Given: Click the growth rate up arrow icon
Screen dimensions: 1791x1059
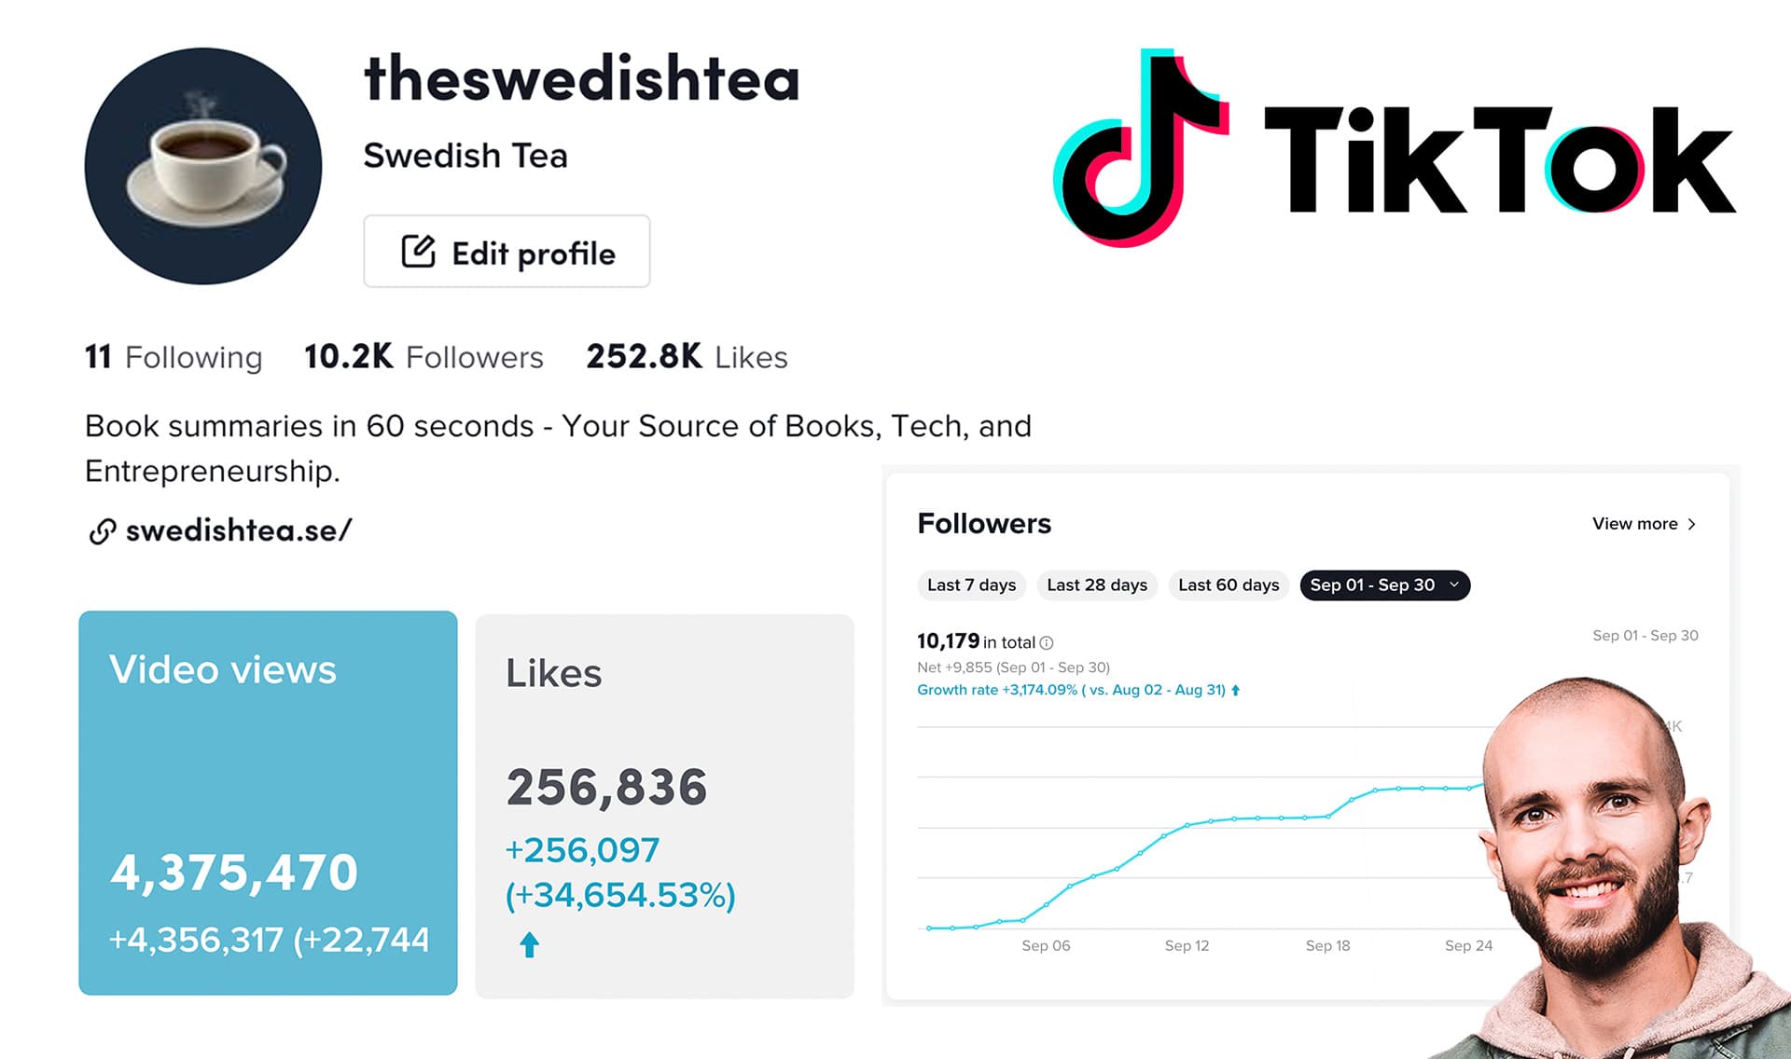Looking at the screenshot, I should point(1236,691).
